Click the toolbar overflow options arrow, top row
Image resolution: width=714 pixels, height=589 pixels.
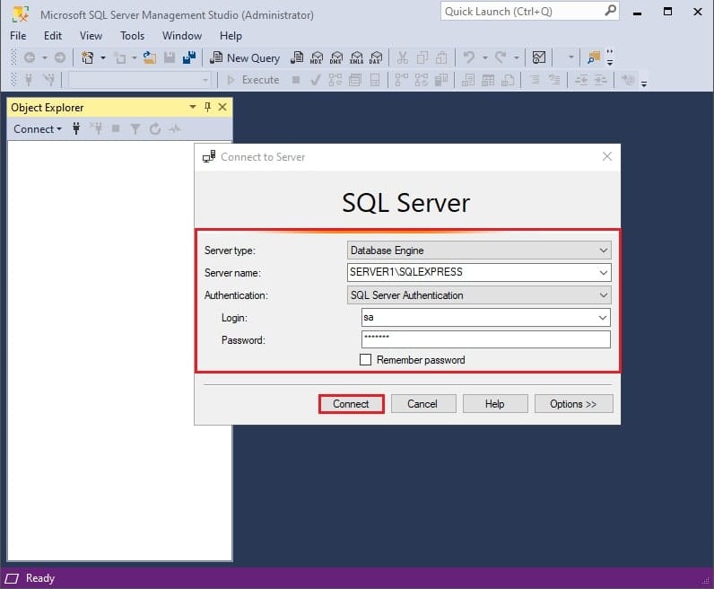click(x=610, y=57)
